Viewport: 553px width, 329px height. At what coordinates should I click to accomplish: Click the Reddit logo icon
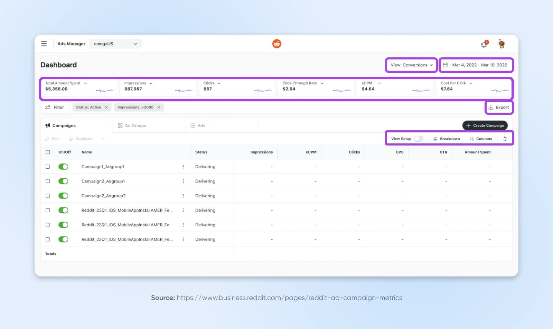tap(277, 44)
